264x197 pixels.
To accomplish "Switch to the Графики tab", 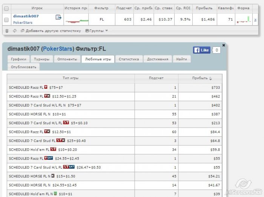I will point(18,59).
